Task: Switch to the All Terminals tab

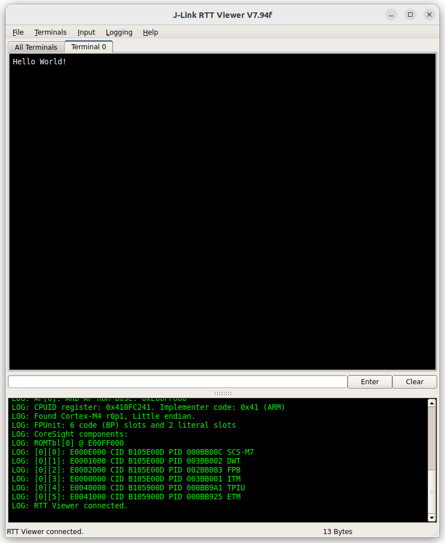Action: point(36,47)
